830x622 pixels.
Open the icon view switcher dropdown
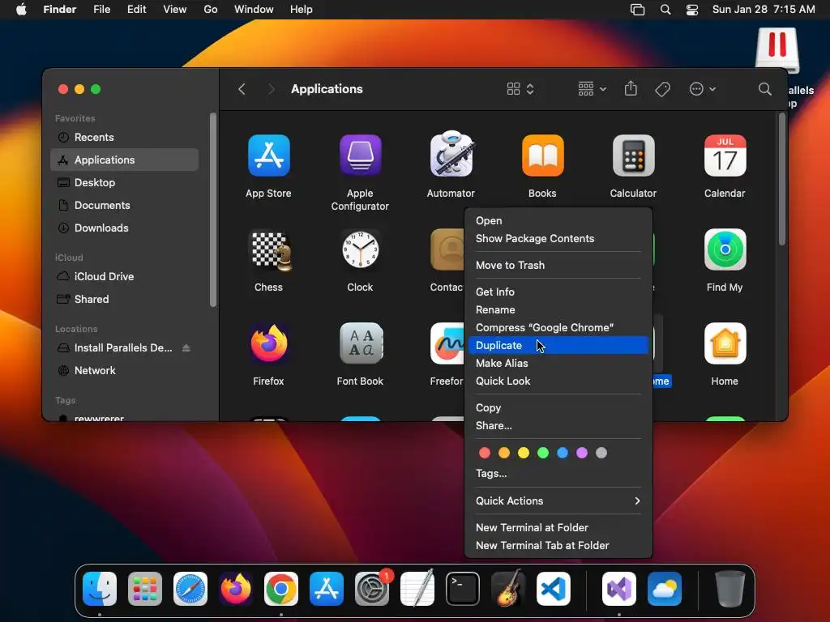(520, 89)
